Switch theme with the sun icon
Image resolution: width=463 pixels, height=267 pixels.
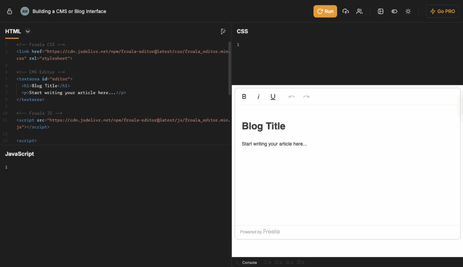(408, 11)
